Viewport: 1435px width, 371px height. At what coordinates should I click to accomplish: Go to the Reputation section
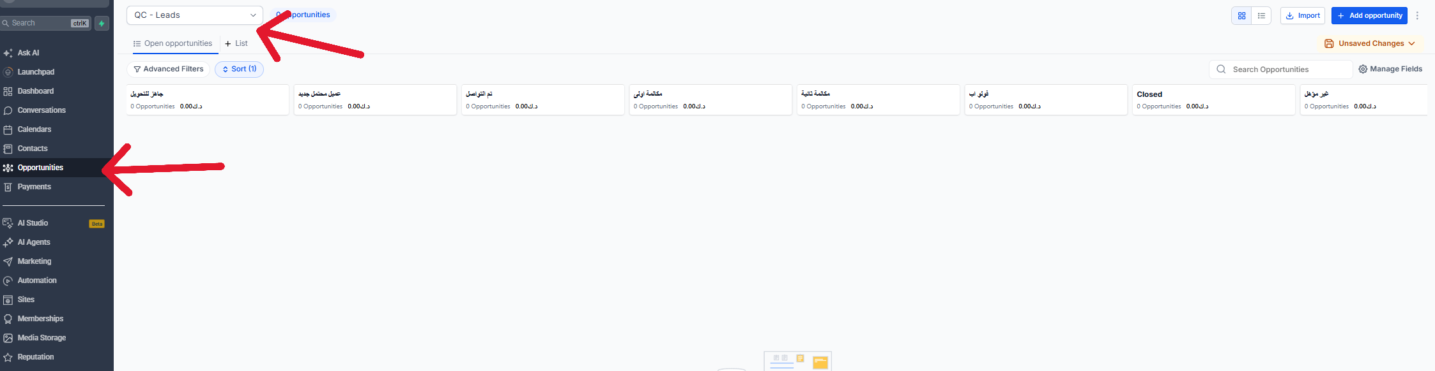(36, 357)
